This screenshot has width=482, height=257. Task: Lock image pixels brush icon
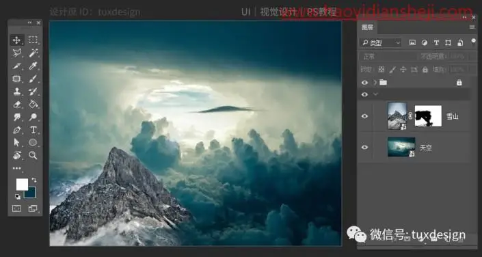[392, 70]
